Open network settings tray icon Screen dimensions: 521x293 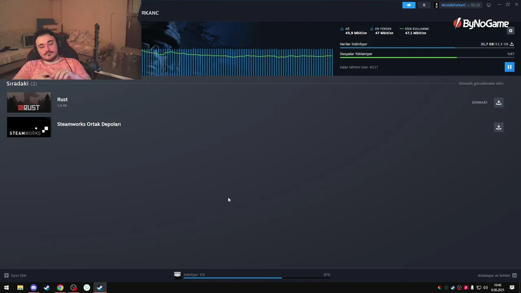click(479, 288)
